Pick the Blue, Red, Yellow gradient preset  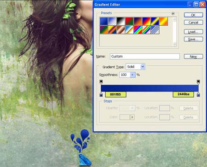click(x=146, y=21)
